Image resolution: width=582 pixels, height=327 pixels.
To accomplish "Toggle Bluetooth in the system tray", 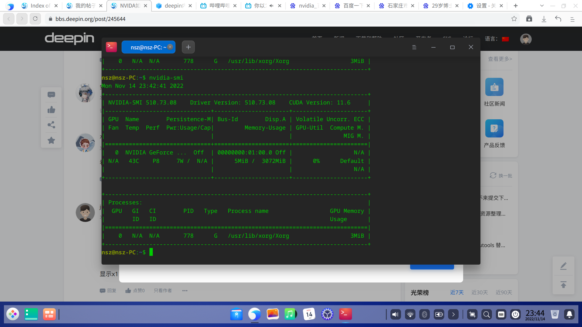I will click(x=424, y=315).
